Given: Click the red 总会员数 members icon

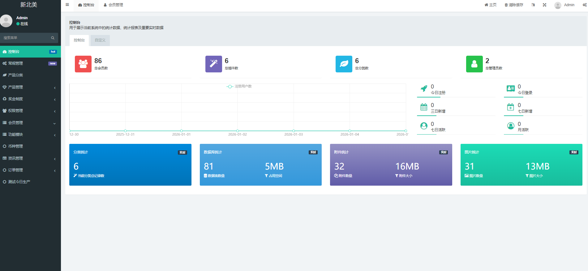Looking at the screenshot, I should point(83,64).
